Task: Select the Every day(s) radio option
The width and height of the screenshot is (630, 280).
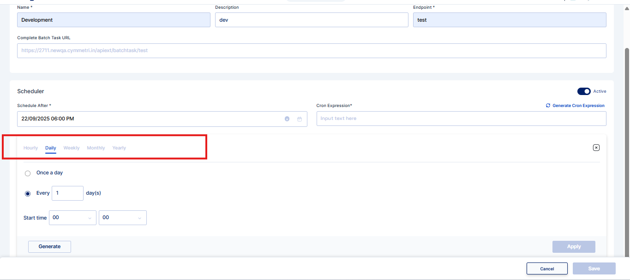Action: click(28, 194)
